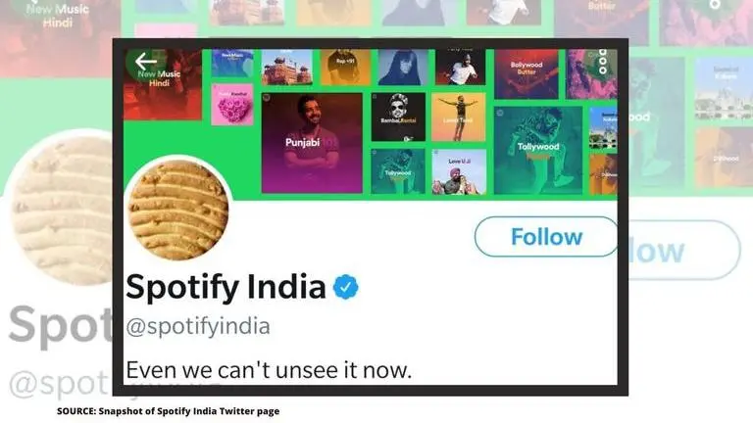Screen dimensions: 753x423
Task: Follow Spotify India
Action: coord(545,237)
